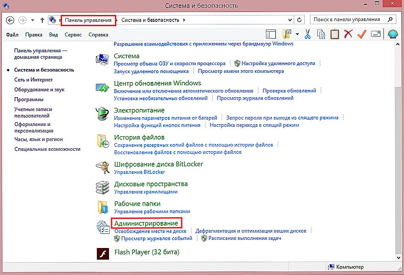Click the Cut scissors toolbar icon
The width and height of the screenshot is (404, 275).
pos(308,34)
